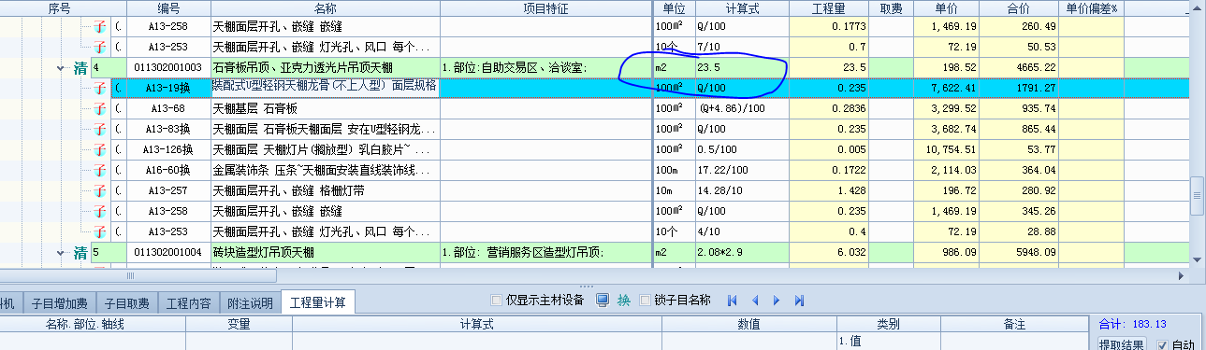Click the formula cell 14.28/10
This screenshot has height=350, width=1206.
pyautogui.click(x=741, y=190)
